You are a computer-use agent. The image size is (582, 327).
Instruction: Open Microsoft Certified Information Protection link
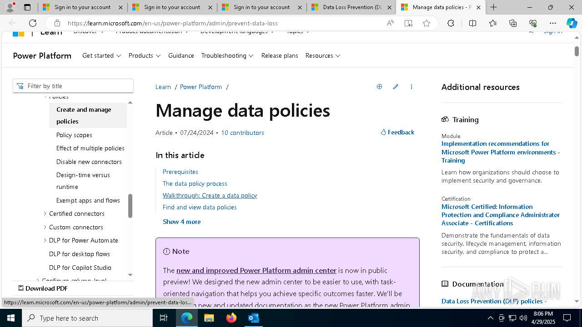pos(501,215)
